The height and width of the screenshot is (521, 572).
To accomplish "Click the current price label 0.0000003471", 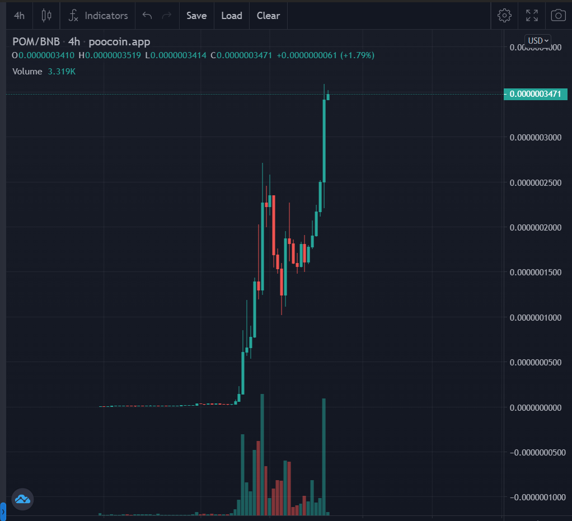I will pos(535,94).
